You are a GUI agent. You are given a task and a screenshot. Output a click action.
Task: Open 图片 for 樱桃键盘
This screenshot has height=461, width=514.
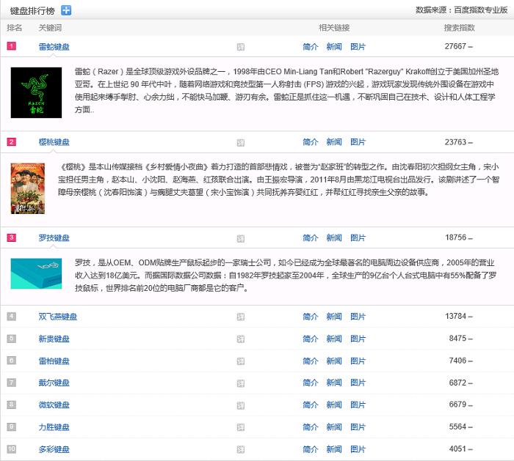(358, 142)
